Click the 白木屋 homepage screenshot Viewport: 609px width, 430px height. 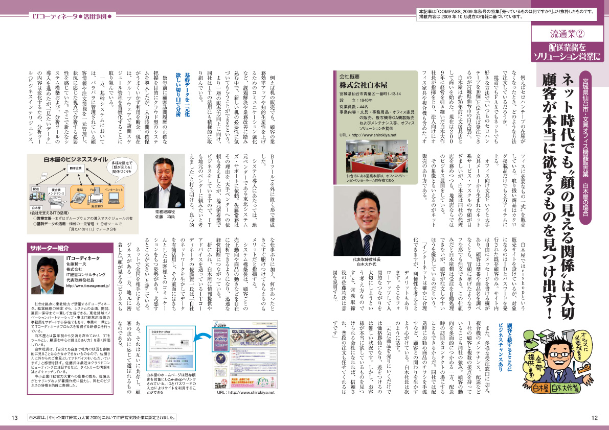[245, 355]
